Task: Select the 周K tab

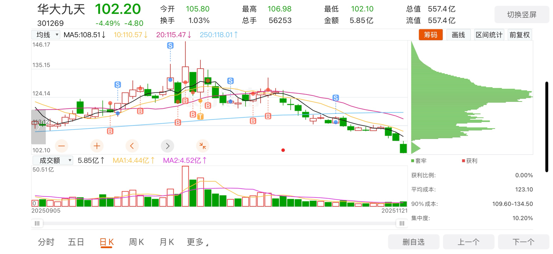Action: click(136, 242)
